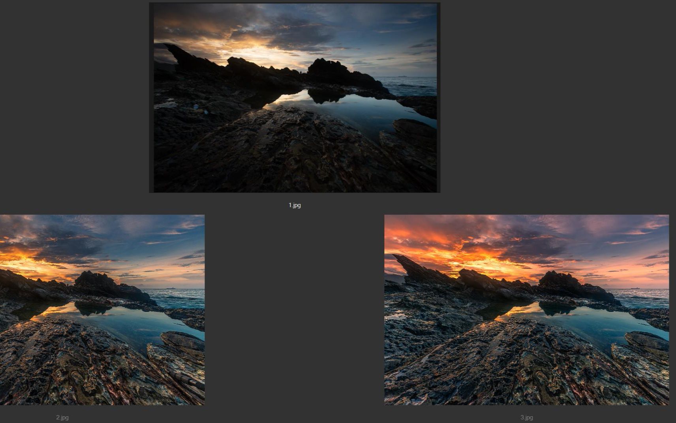Click the 2.jpg file name

tap(62, 417)
